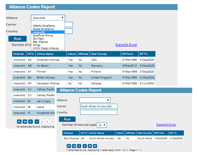Select 26Mar2012 Eff From cell

130,66
